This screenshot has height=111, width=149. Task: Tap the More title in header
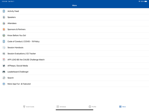pyautogui.click(x=74, y=5)
